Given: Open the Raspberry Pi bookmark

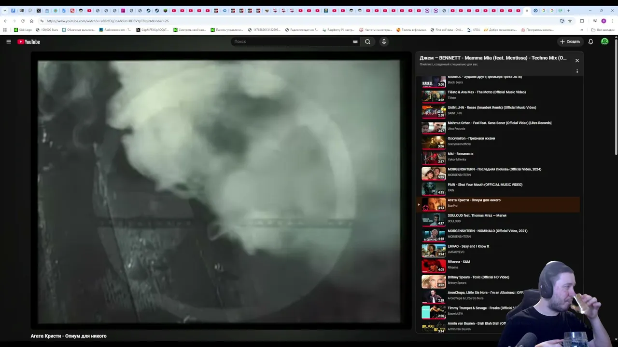Looking at the screenshot, I should point(338,30).
